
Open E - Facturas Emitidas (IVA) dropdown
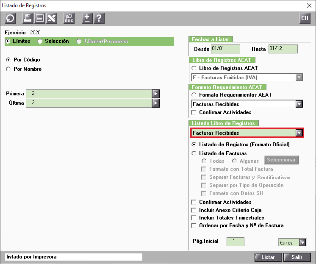tap(299, 77)
